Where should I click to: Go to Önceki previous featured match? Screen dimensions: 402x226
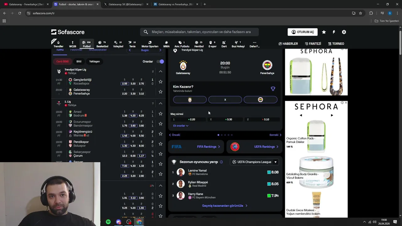pos(175,135)
